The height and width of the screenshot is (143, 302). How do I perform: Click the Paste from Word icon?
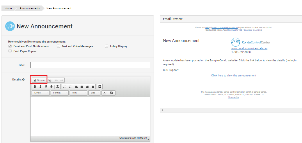50,80
